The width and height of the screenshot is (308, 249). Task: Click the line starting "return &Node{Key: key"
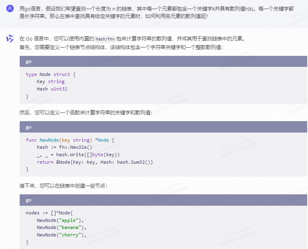coord(95,162)
